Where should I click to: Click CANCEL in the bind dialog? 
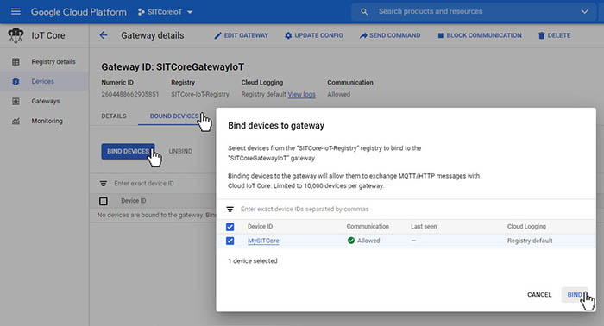[x=539, y=295]
